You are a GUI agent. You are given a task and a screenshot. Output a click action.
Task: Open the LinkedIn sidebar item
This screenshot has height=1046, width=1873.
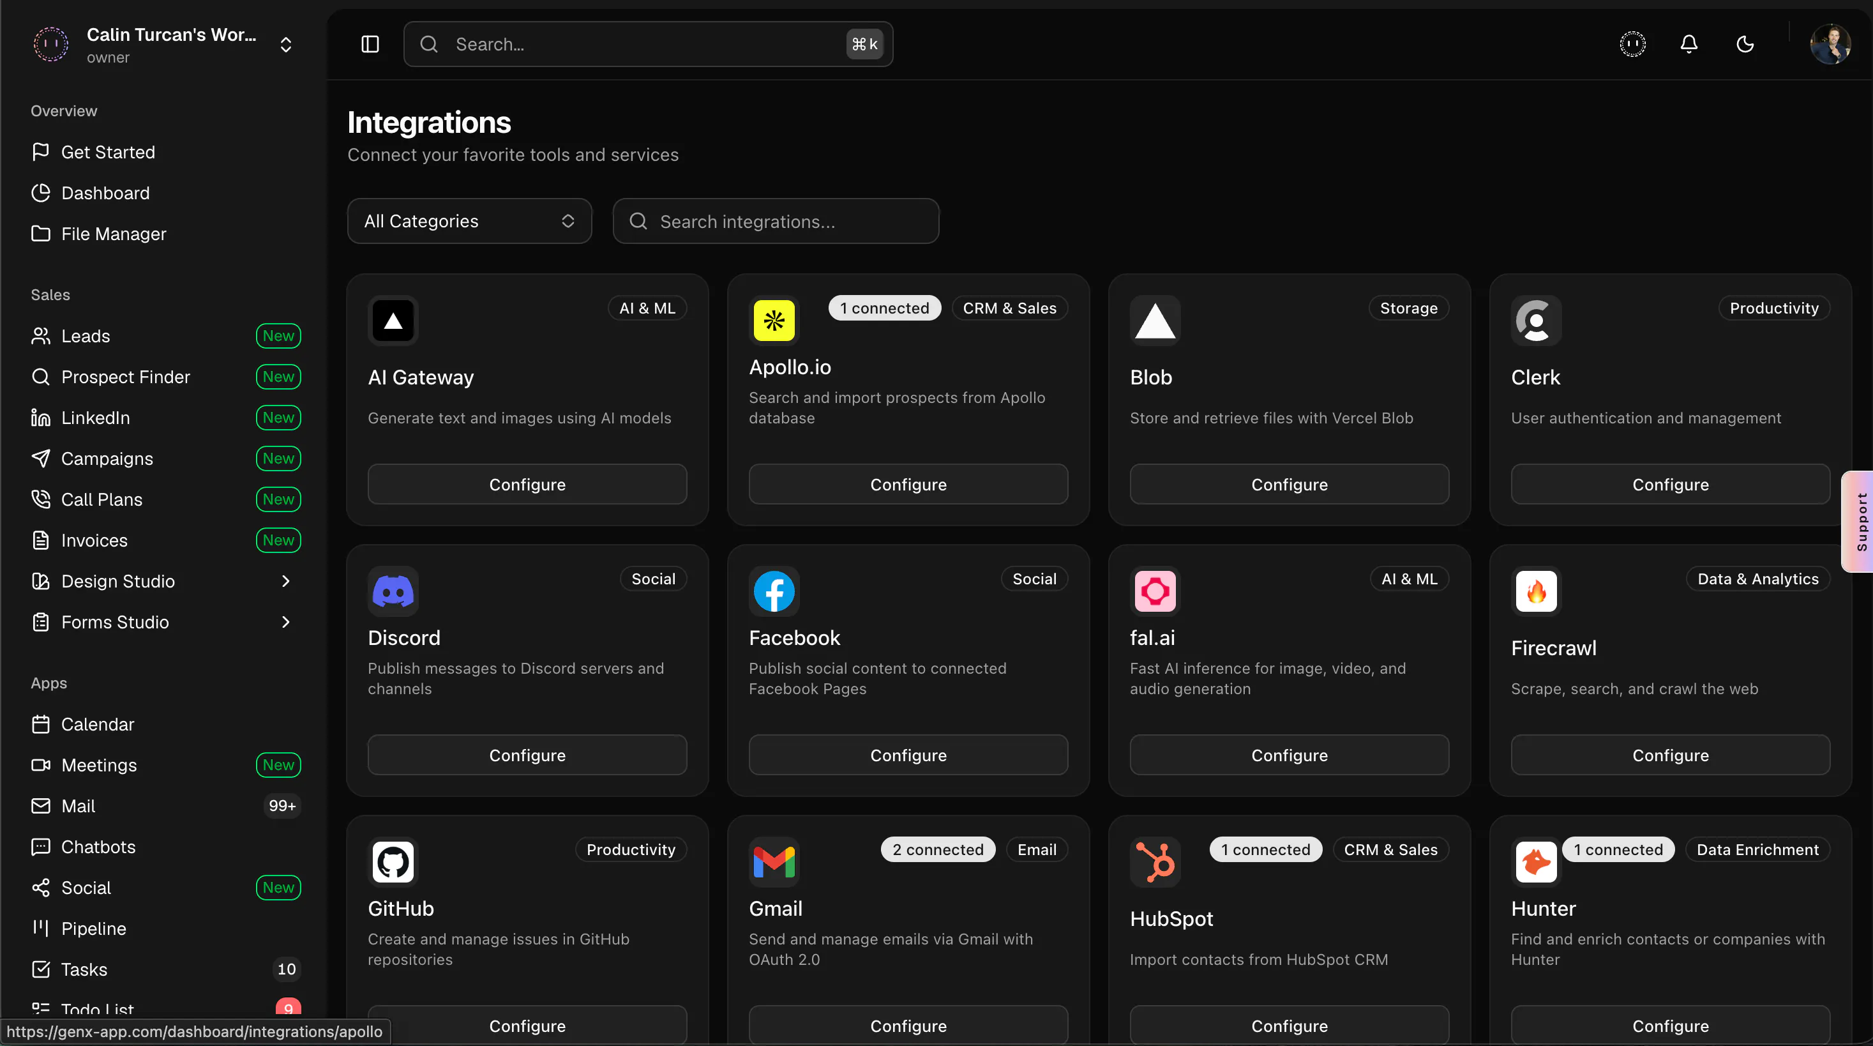pyautogui.click(x=166, y=418)
